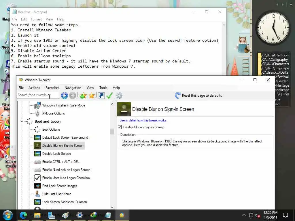Click the tree panel vertical scrollbar thumb
Screen dimensions: 295x221
(x=112, y=132)
